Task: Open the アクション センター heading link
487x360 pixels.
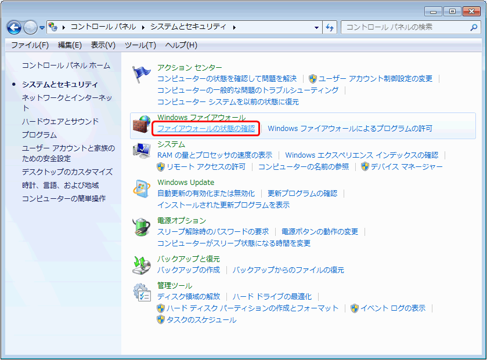Action: 189,68
